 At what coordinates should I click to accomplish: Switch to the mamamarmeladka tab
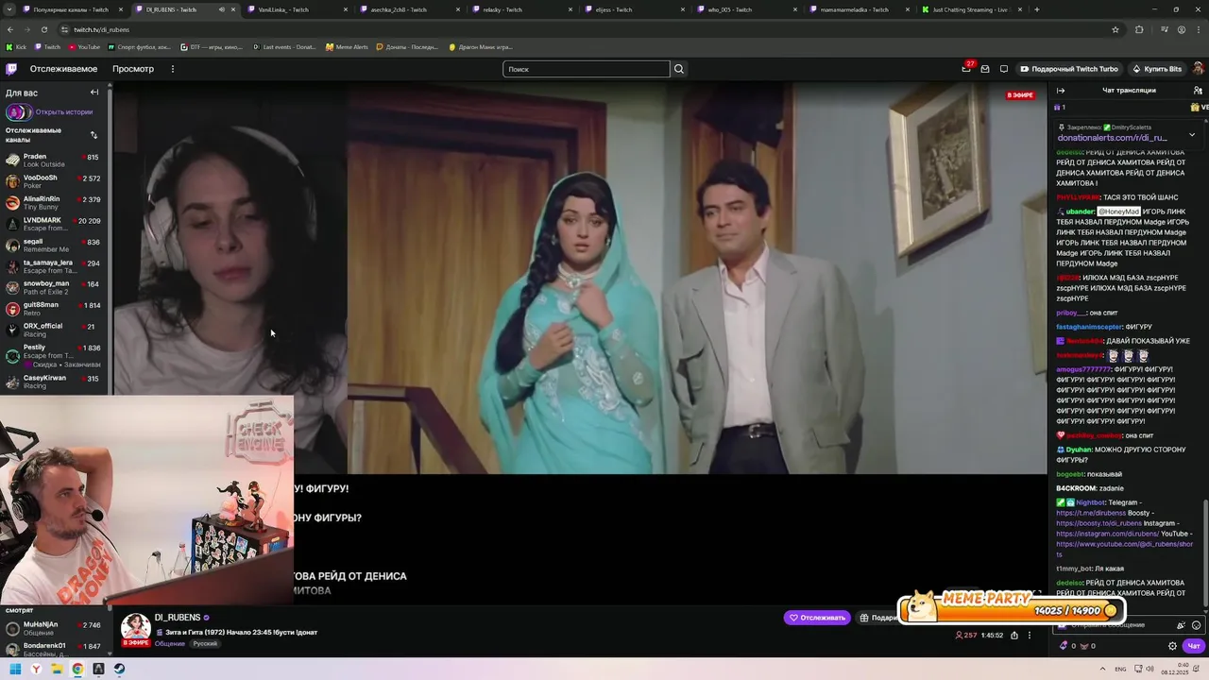pyautogui.click(x=861, y=9)
